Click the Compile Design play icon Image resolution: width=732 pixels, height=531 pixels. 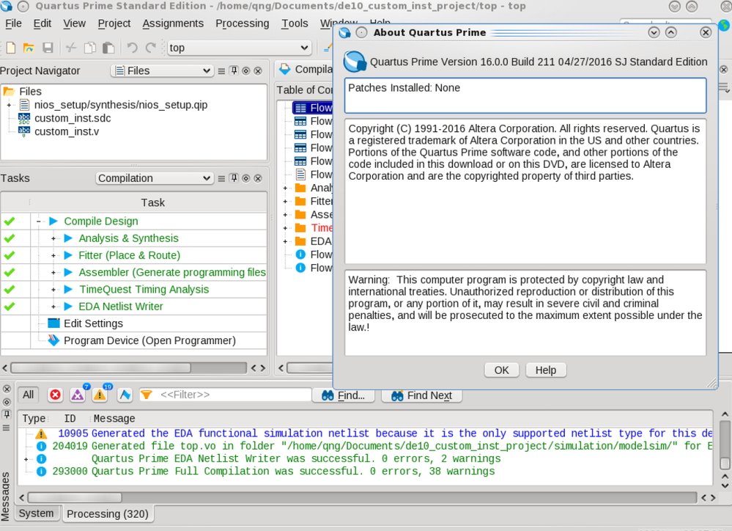click(x=53, y=221)
